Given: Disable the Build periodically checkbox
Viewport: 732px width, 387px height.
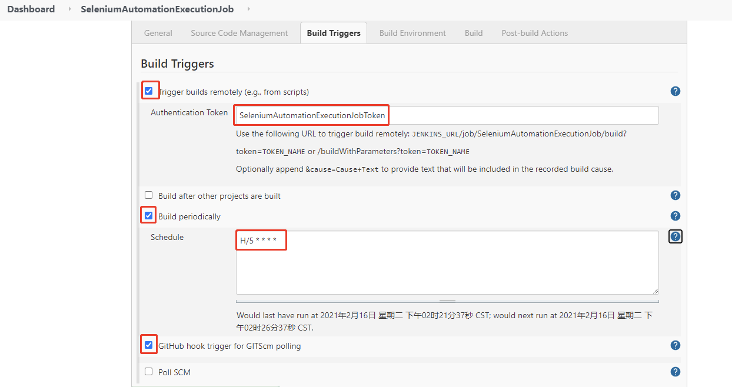Looking at the screenshot, I should (x=149, y=216).
